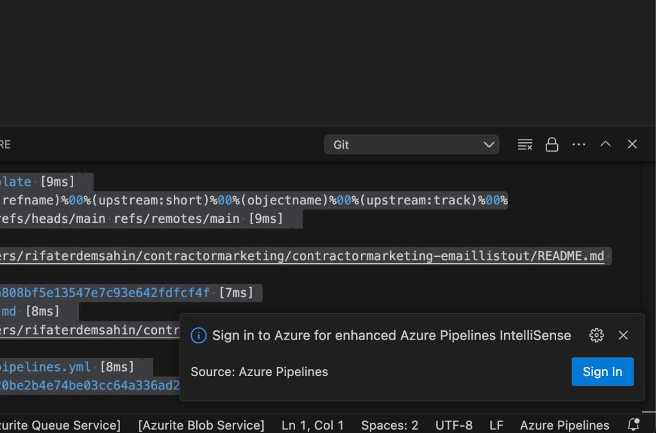Clear the output panel log
This screenshot has width=656, height=433.
[x=525, y=145]
